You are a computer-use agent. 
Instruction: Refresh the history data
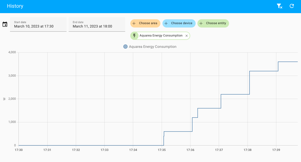point(292,6)
